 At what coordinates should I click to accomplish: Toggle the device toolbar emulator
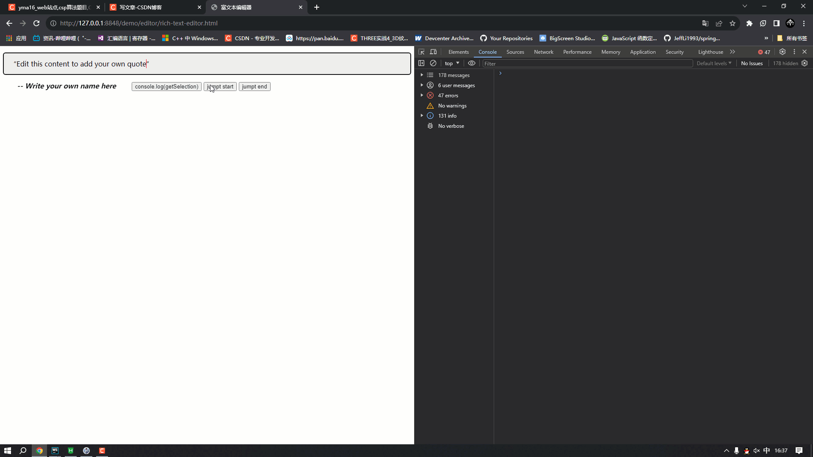pyautogui.click(x=433, y=52)
